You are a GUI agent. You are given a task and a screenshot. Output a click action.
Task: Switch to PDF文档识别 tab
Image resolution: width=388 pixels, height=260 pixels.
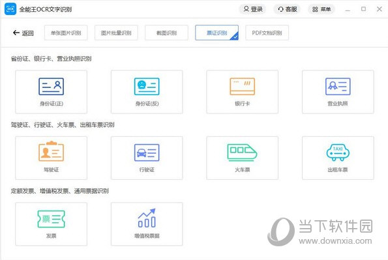(267, 33)
